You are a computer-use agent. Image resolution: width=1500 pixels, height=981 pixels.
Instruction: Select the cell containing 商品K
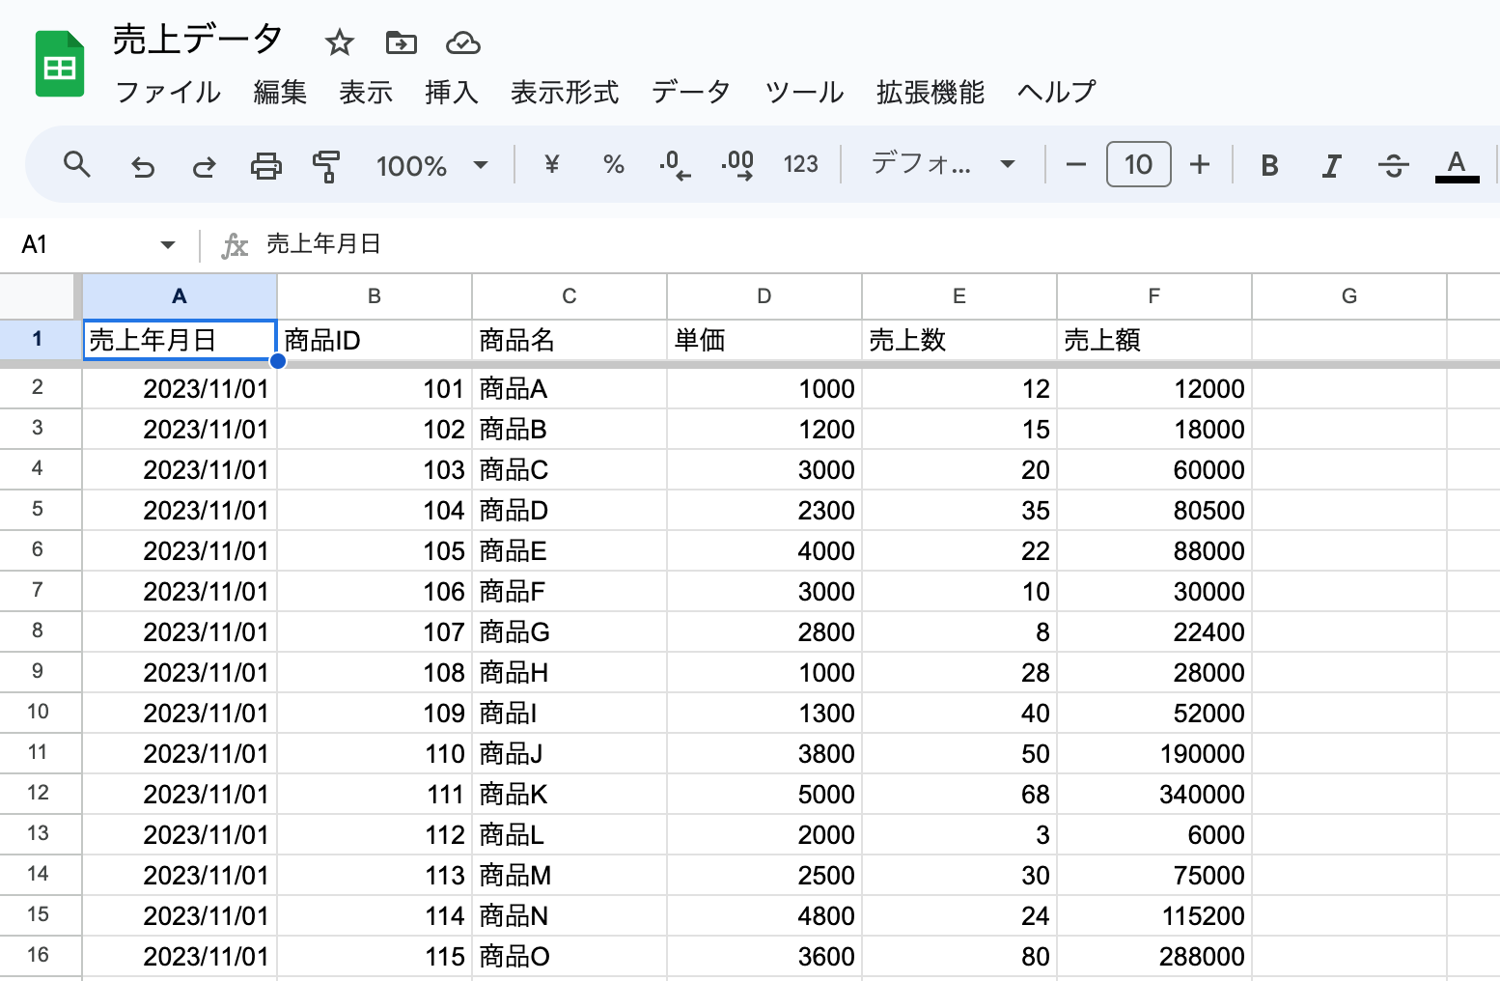pyautogui.click(x=569, y=794)
